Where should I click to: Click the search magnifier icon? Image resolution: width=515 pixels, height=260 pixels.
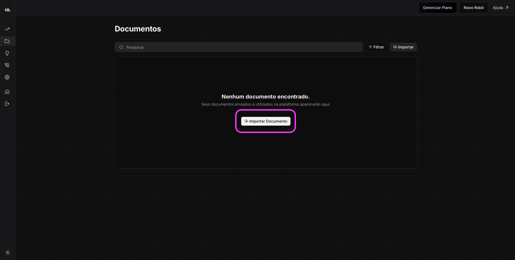(121, 47)
